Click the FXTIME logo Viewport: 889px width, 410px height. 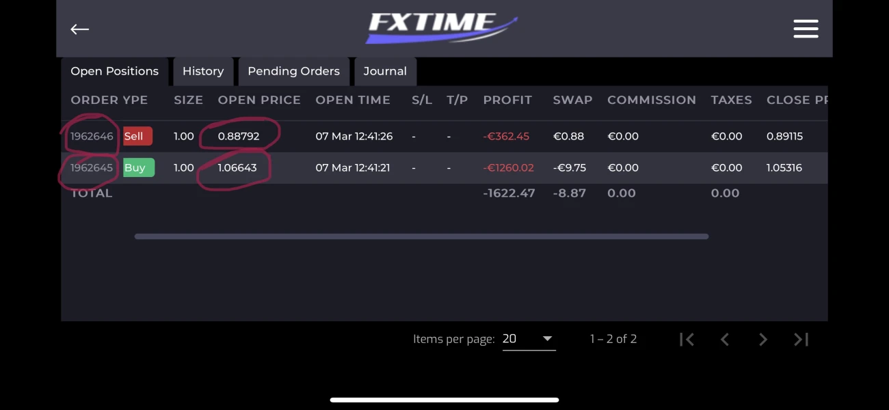441,28
